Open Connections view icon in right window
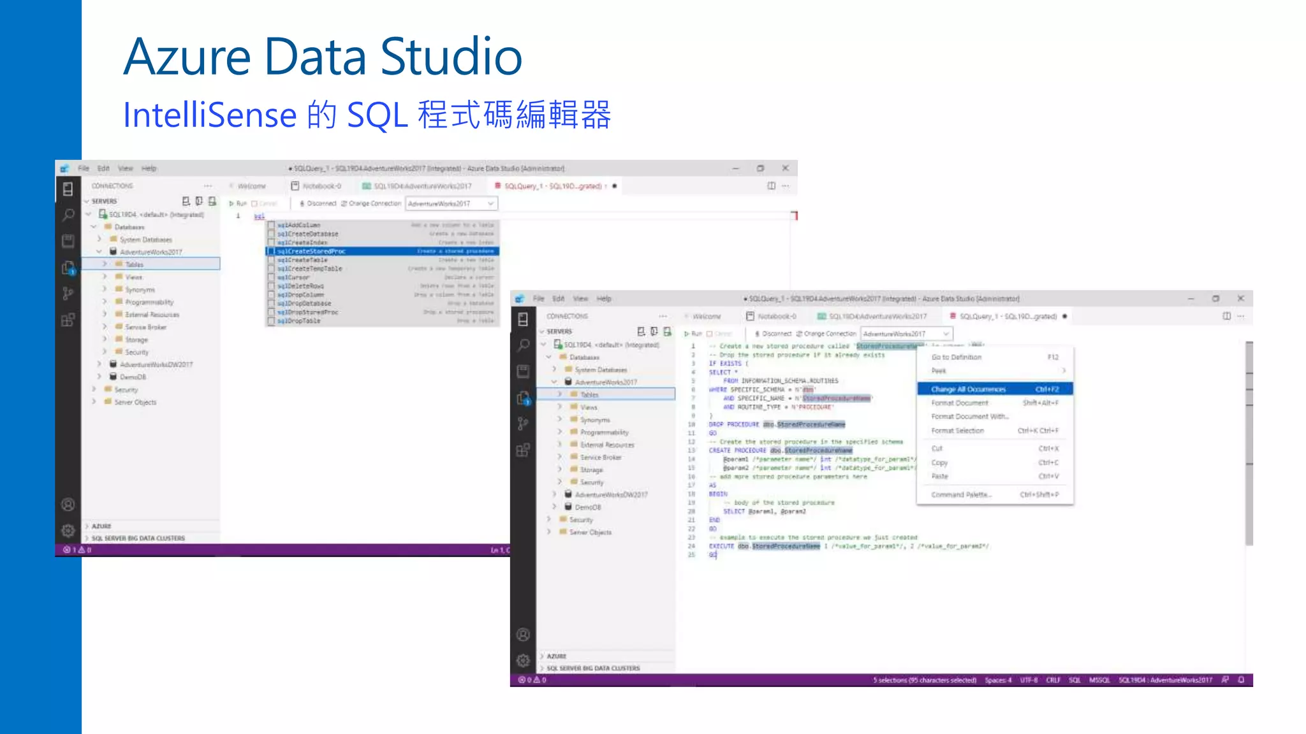The height and width of the screenshot is (734, 1306). 523,319
